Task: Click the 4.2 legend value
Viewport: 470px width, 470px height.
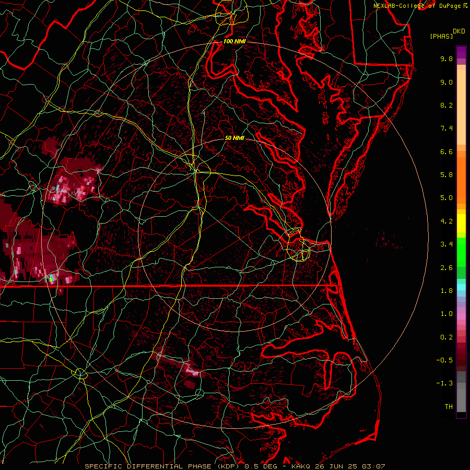Action: 446,221
